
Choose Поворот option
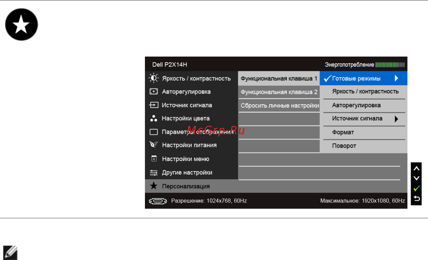click(364, 146)
